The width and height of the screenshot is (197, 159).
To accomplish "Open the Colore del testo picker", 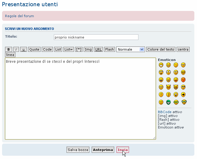I will pos(161,49).
